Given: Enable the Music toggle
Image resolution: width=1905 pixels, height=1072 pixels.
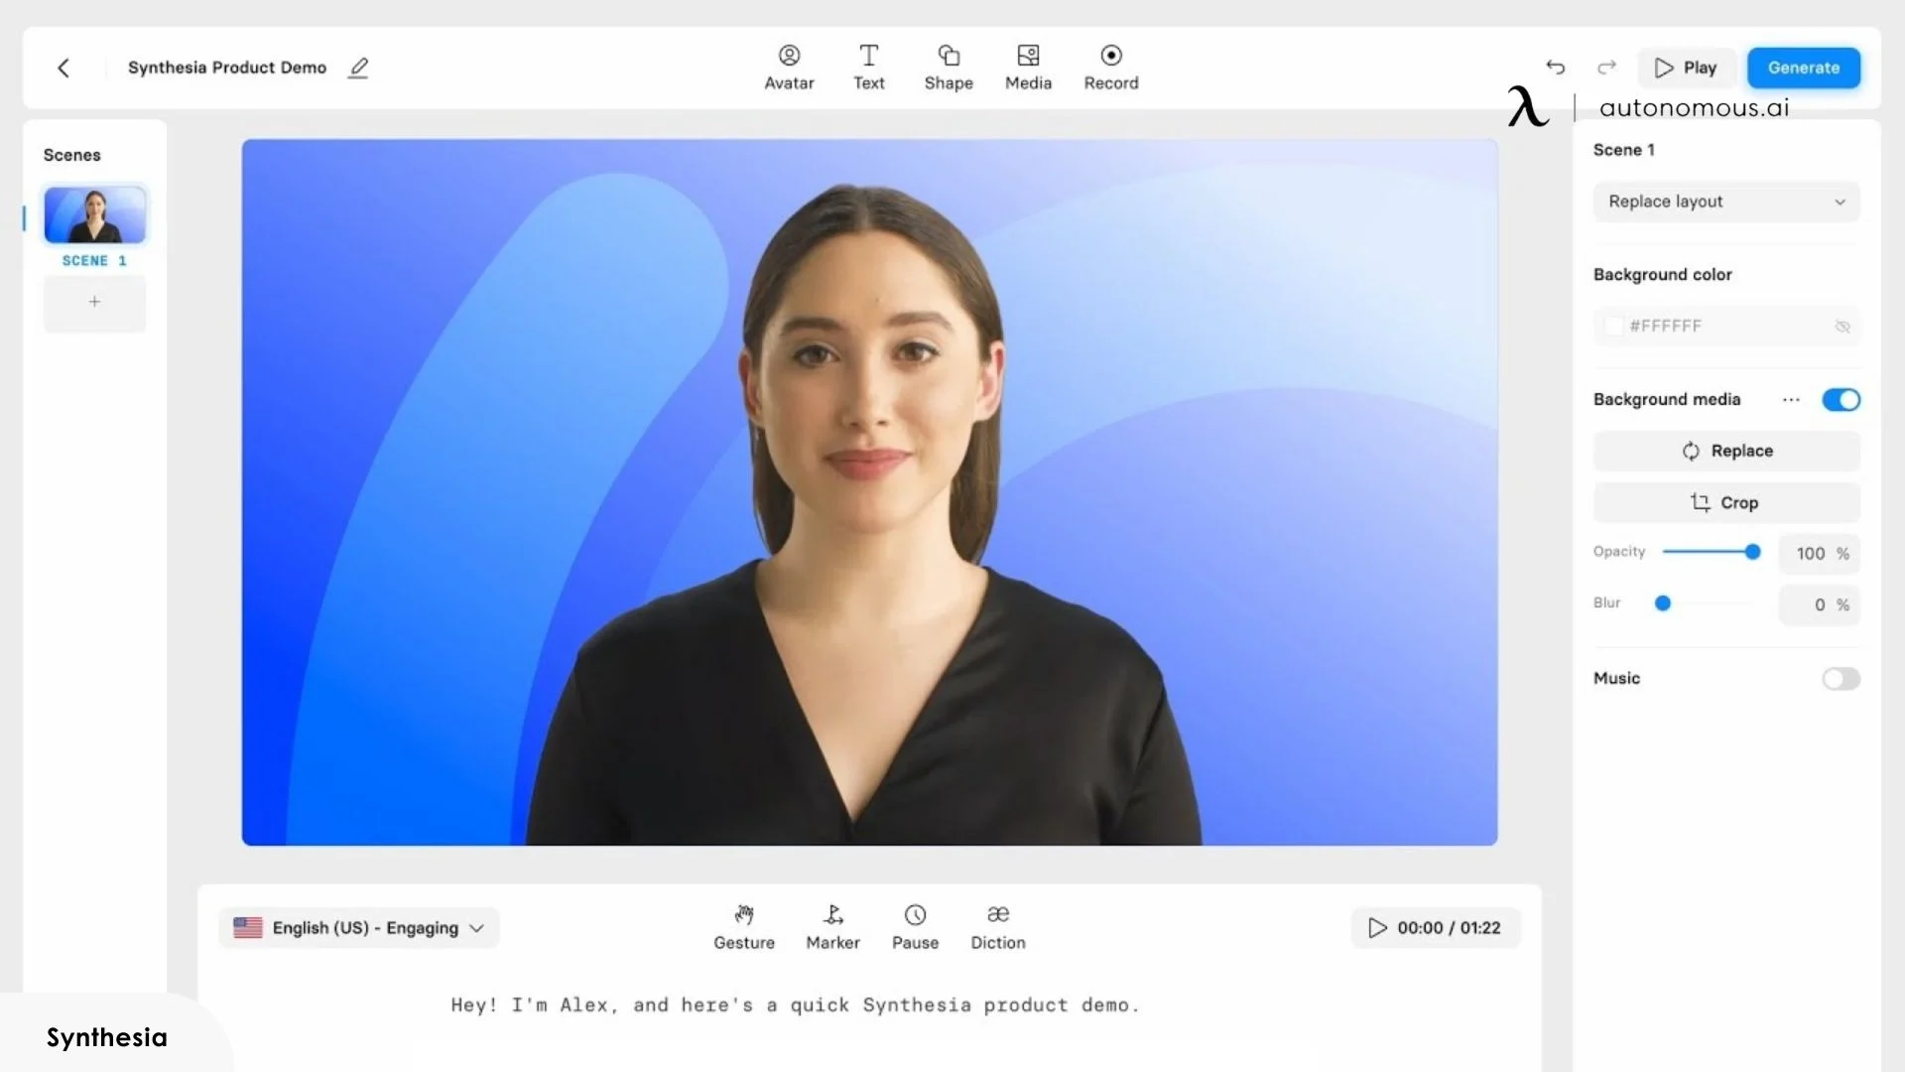Looking at the screenshot, I should 1841,679.
